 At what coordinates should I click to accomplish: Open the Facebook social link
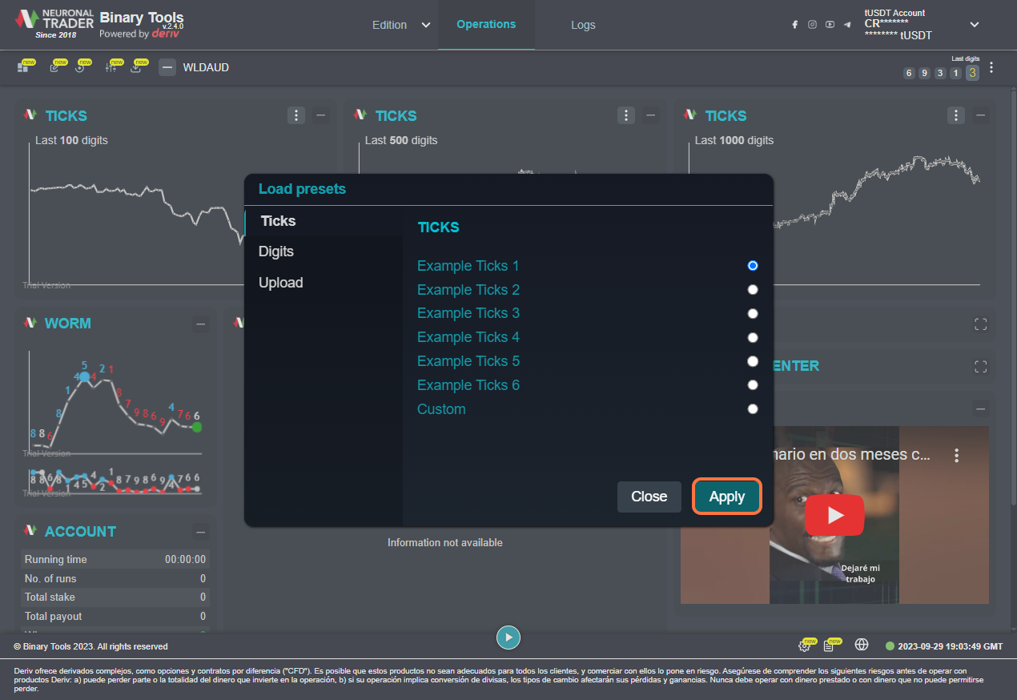(795, 25)
